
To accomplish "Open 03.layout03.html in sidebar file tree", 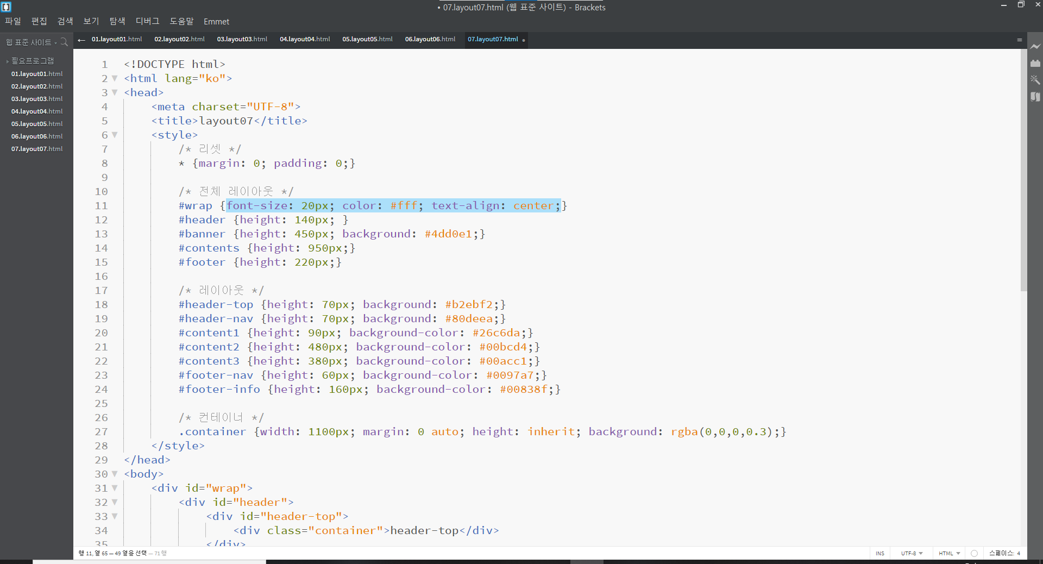I will pos(37,99).
